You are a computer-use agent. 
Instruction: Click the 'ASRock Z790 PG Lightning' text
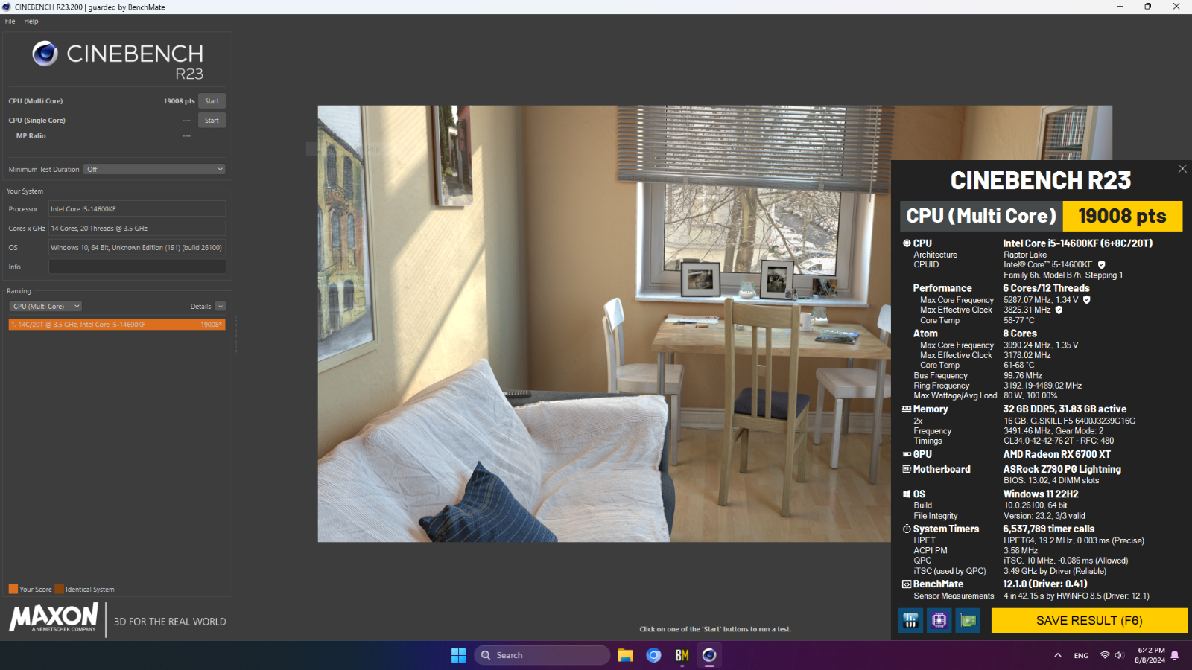coord(1062,469)
